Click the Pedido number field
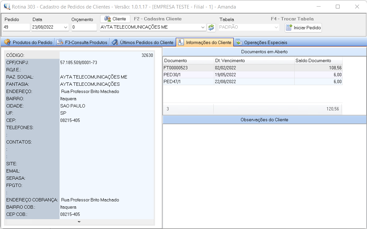The height and width of the screenshot is (229, 367). [x=16, y=27]
